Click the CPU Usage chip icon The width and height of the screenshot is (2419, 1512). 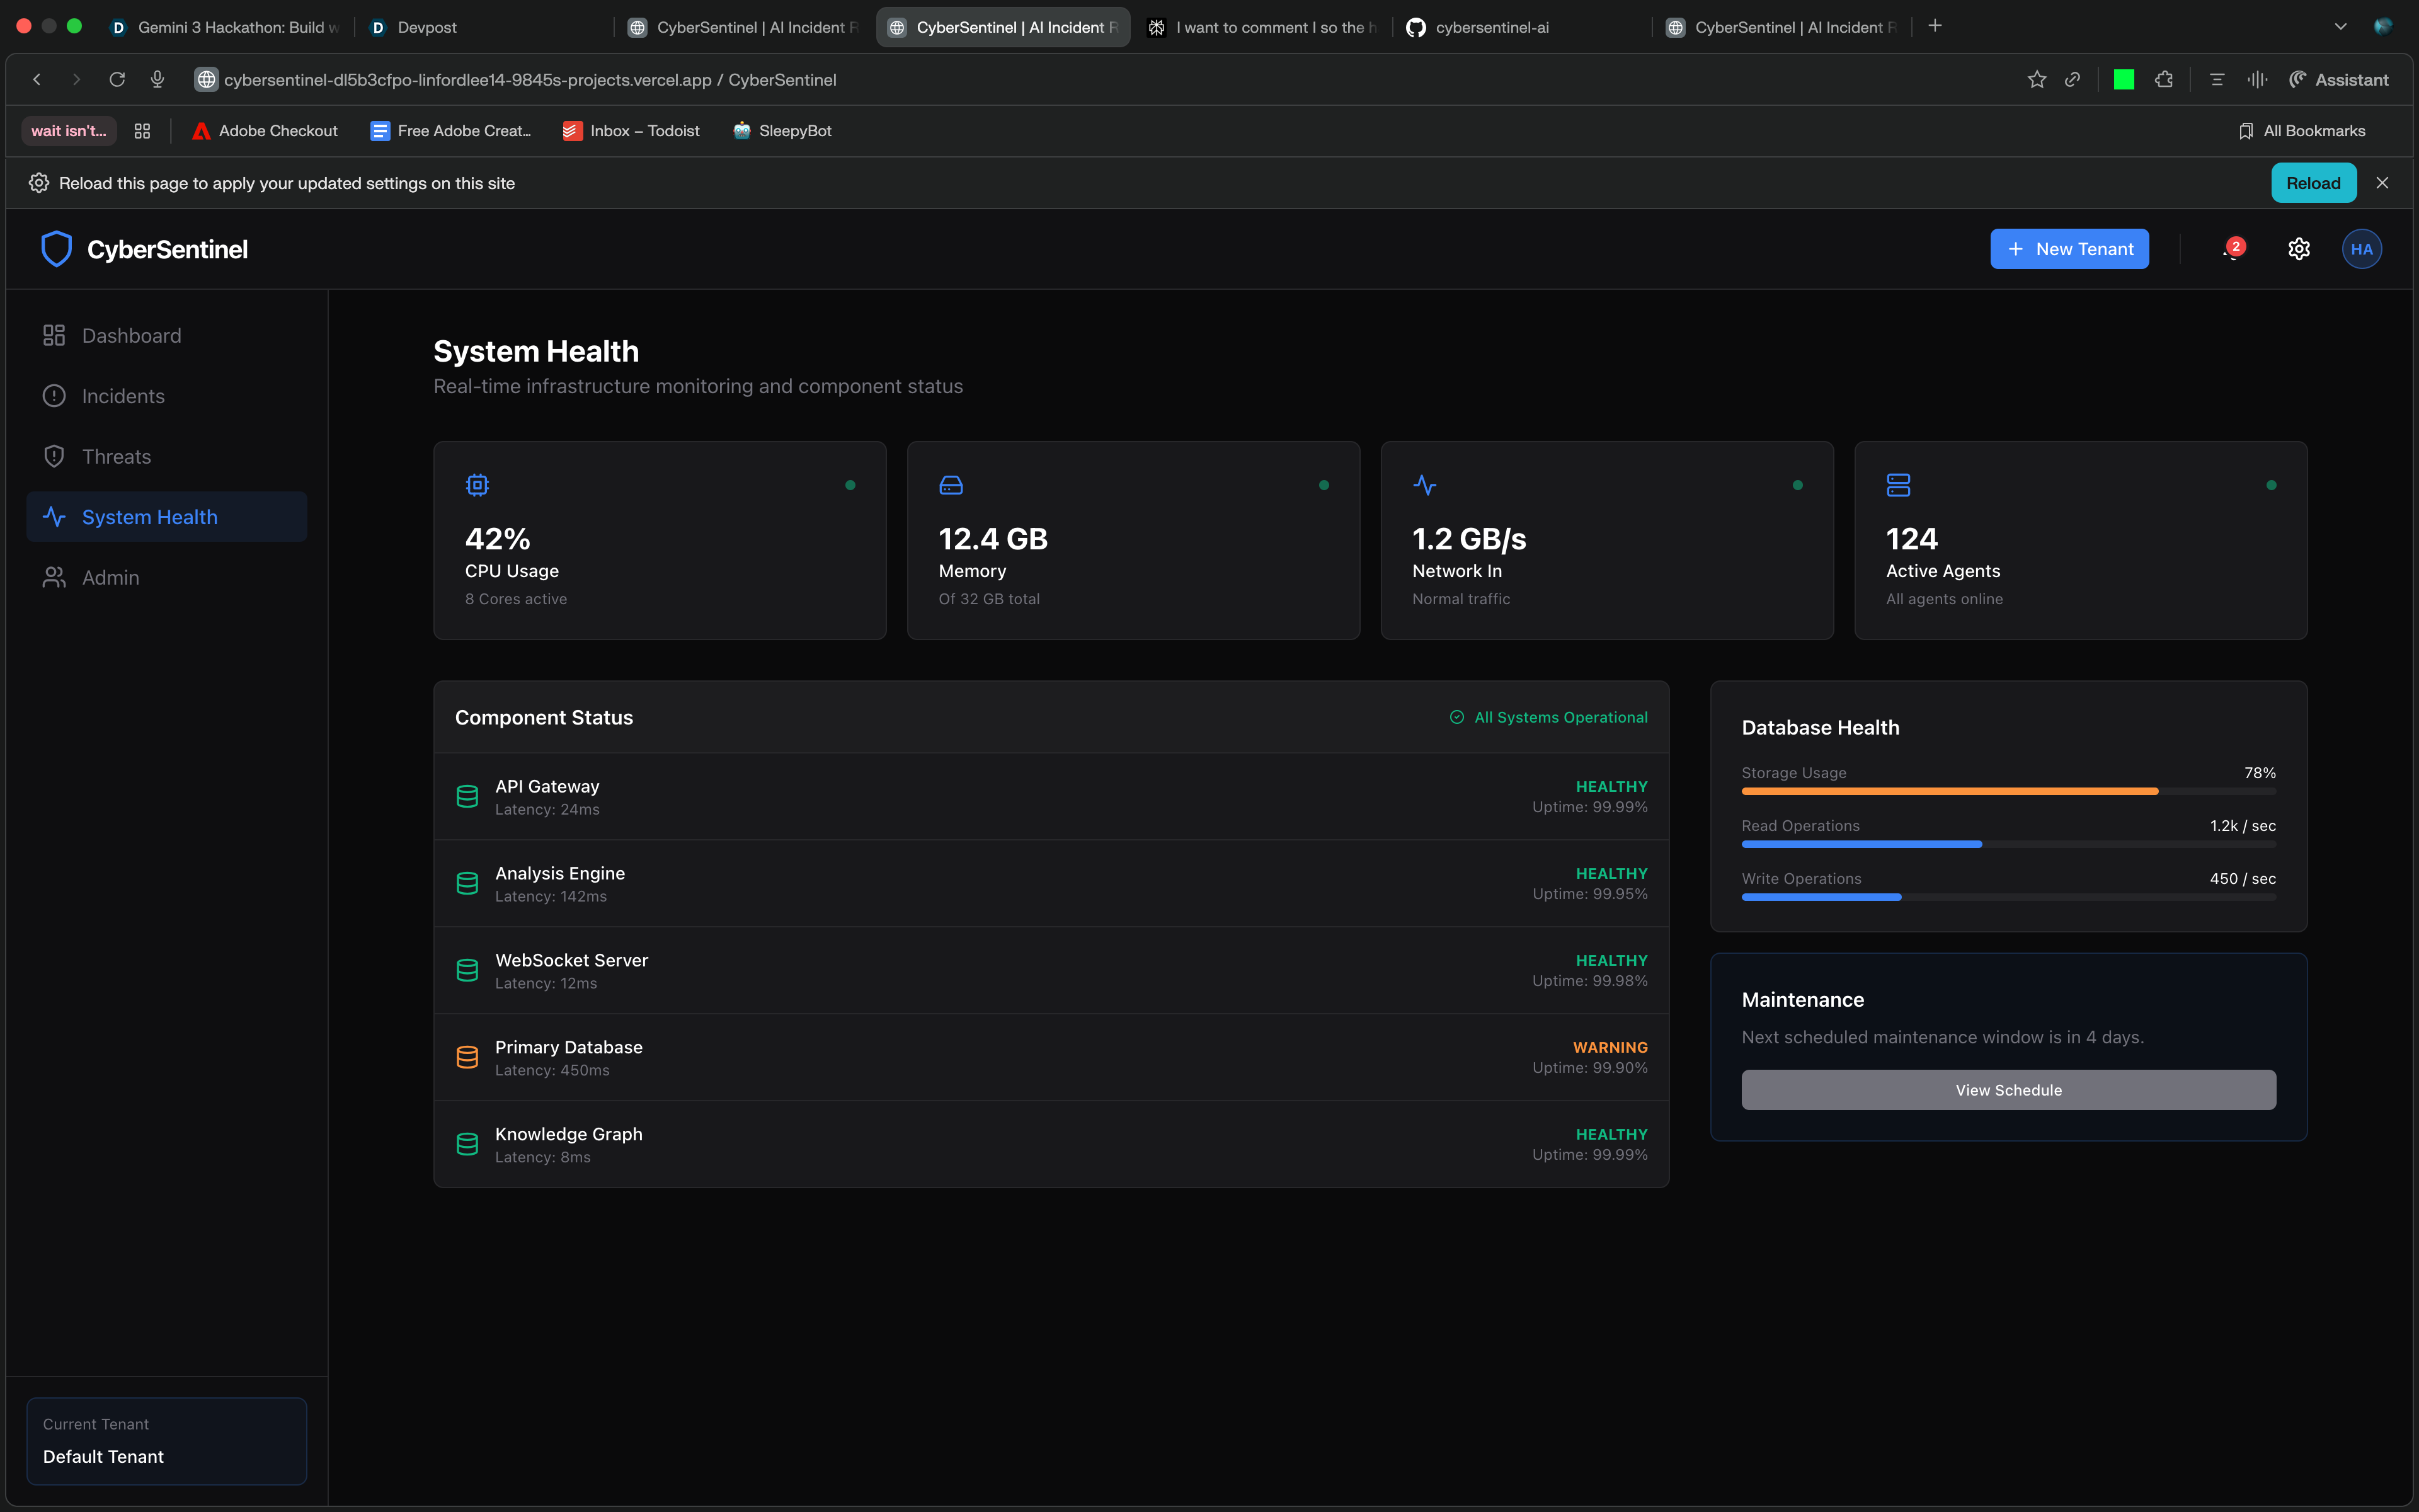(477, 485)
